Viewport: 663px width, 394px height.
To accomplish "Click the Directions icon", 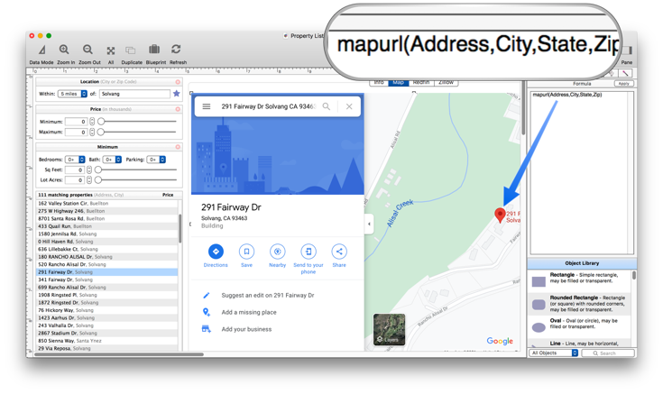I will click(x=216, y=252).
